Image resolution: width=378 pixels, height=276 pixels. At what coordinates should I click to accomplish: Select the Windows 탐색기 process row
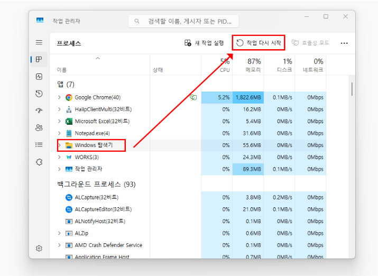[x=94, y=145]
